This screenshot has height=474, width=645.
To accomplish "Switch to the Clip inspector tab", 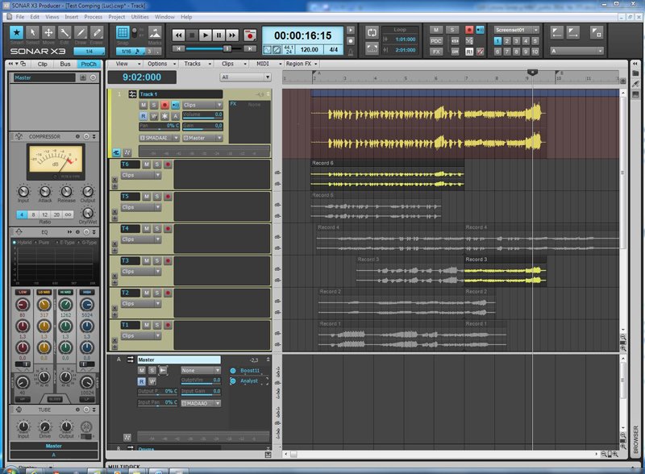I will pyautogui.click(x=43, y=64).
